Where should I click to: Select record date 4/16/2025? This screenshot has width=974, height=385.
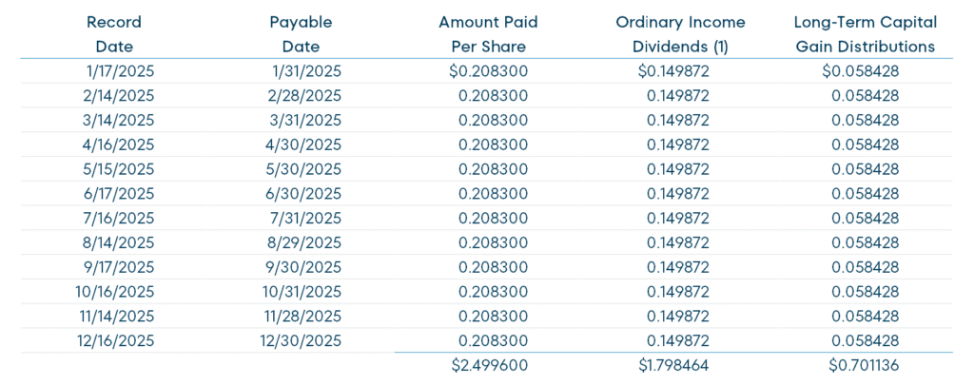(118, 144)
